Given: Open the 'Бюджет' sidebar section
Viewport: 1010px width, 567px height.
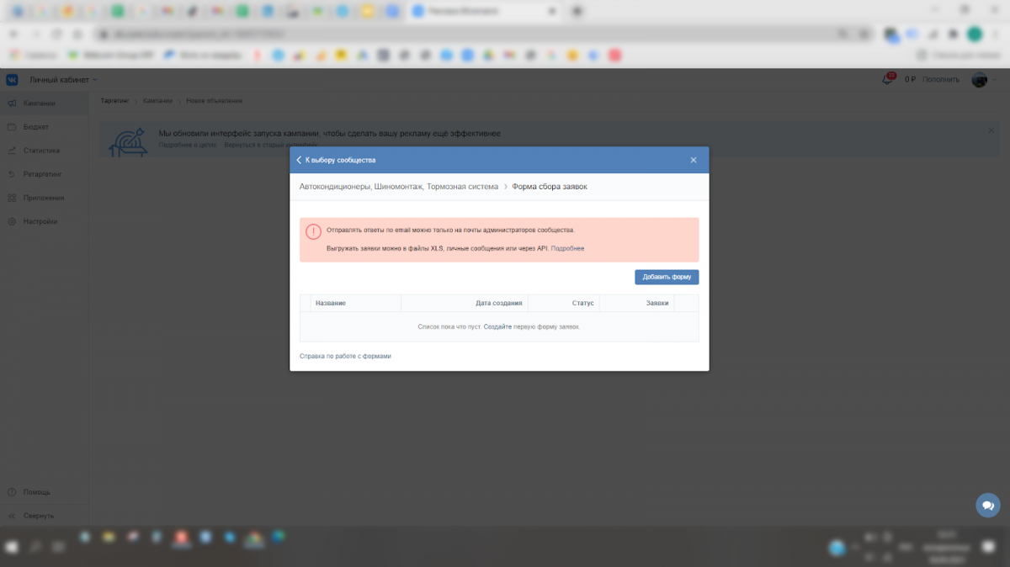Looking at the screenshot, I should 35,127.
